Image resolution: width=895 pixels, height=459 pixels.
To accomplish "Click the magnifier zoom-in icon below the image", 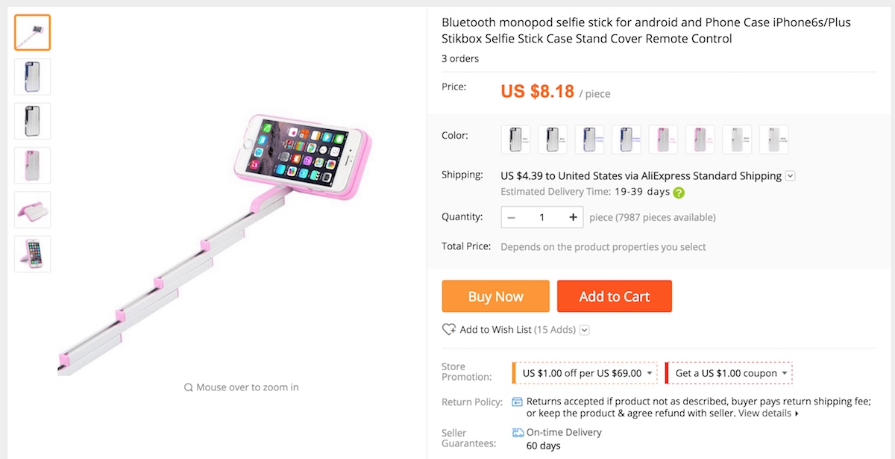I will tap(187, 387).
